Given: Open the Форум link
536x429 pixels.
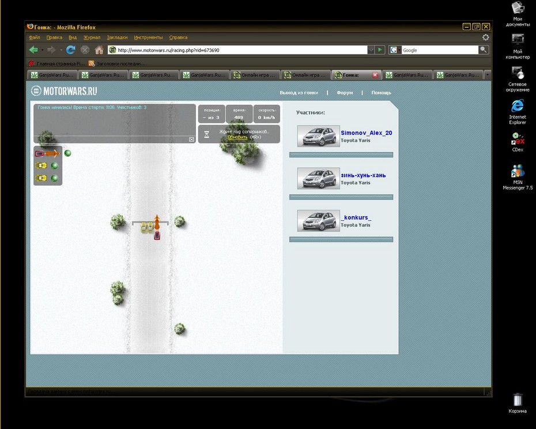Looking at the screenshot, I should coord(345,93).
